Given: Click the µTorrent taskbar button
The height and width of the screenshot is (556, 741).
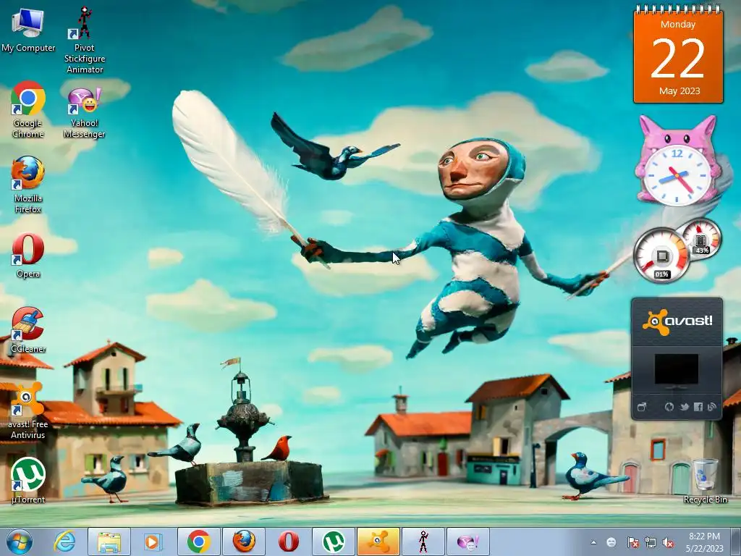Looking at the screenshot, I should click(333, 542).
